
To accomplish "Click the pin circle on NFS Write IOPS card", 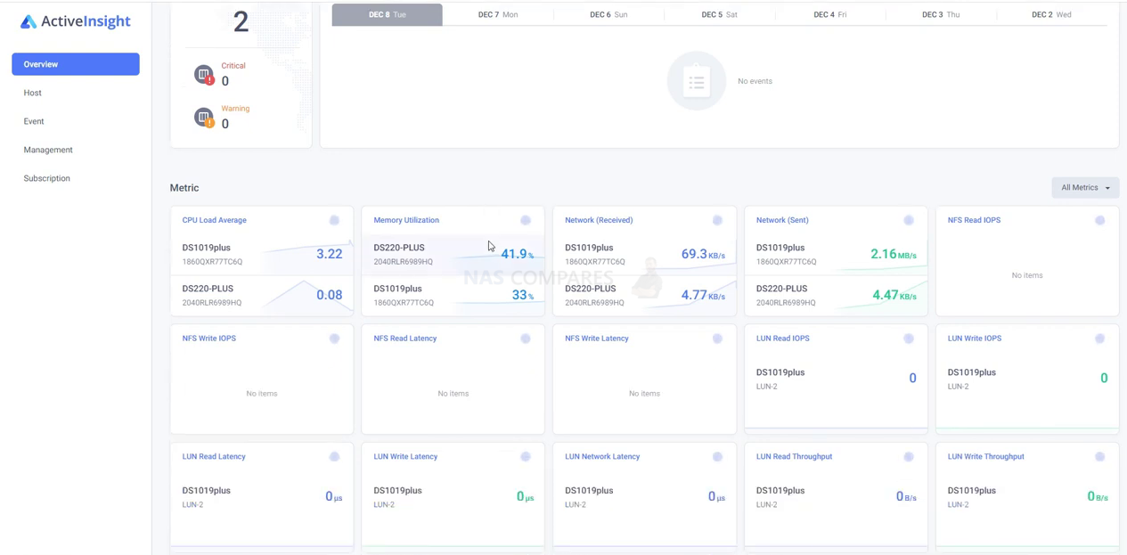I will [334, 339].
